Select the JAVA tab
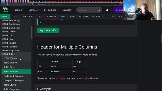 (x=63, y=16)
